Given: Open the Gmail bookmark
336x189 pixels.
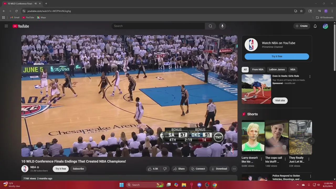Looking at the screenshot, I should (15, 18).
